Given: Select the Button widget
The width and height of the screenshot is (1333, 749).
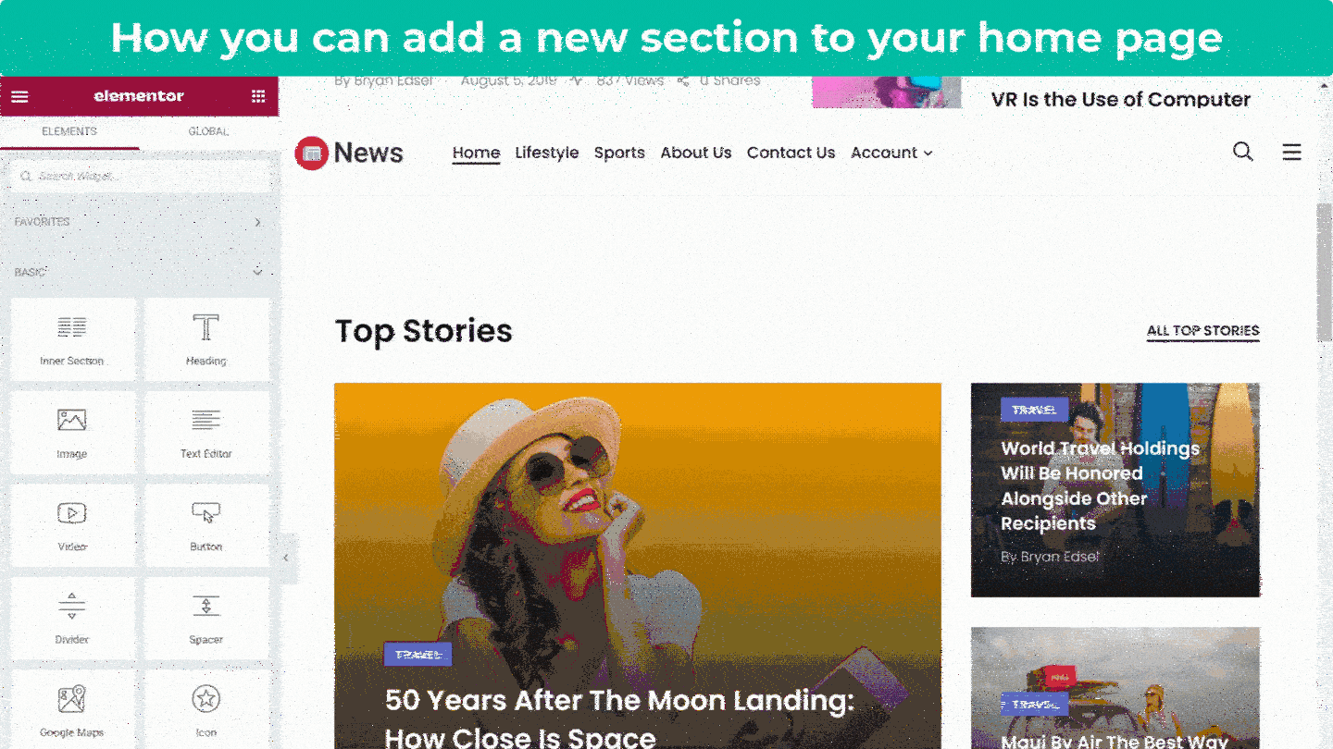Looking at the screenshot, I should pos(206,525).
